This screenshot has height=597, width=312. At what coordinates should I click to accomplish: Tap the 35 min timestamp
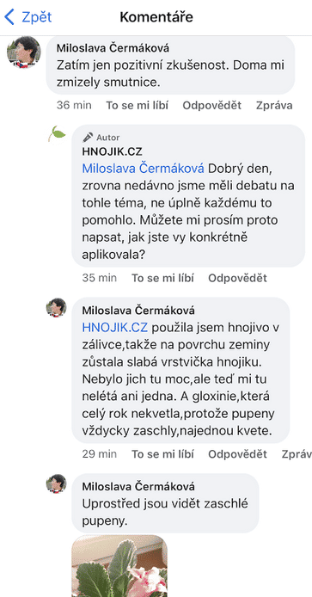click(x=100, y=278)
